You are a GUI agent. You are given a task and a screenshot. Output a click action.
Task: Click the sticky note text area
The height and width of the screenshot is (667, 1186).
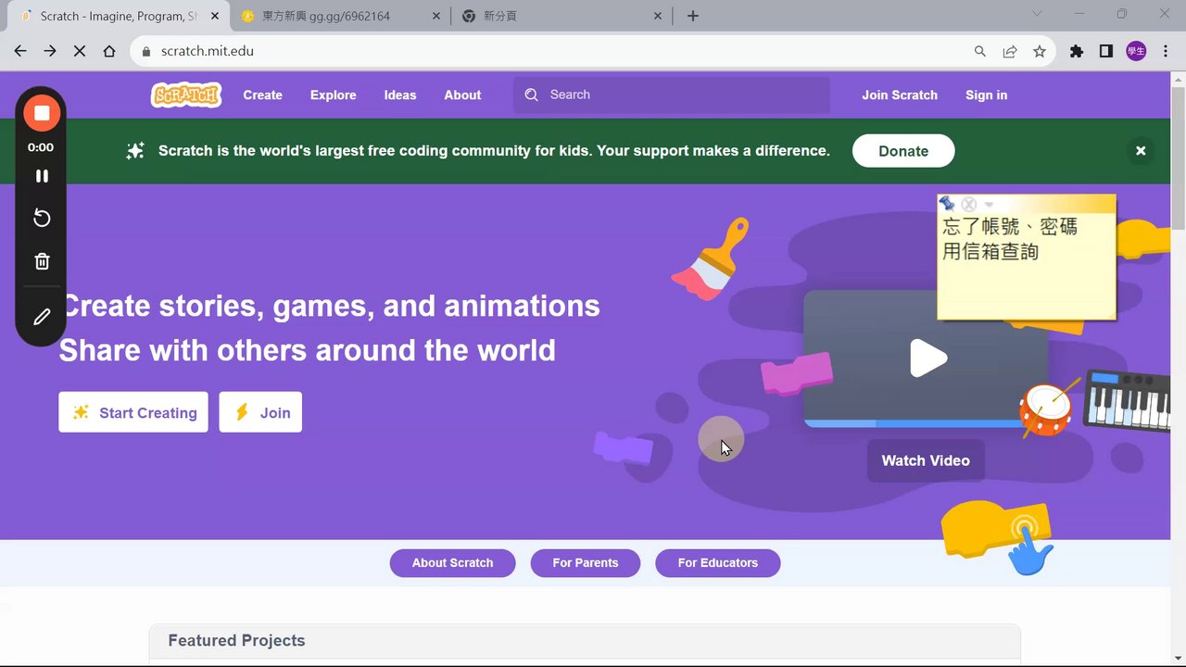click(x=1026, y=267)
